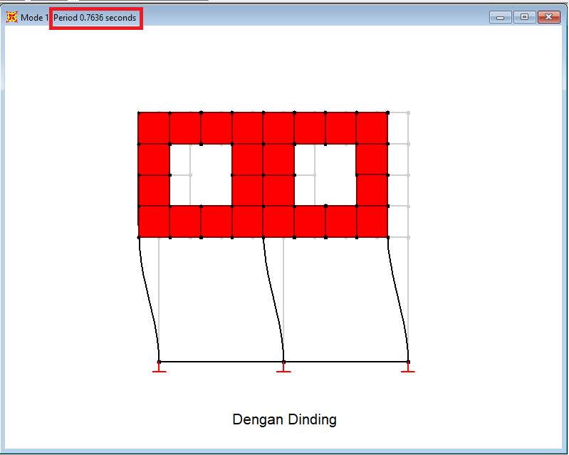Viewport: 569px width, 455px height.
Task: Select the right deformed column
Action: pyautogui.click(x=397, y=299)
